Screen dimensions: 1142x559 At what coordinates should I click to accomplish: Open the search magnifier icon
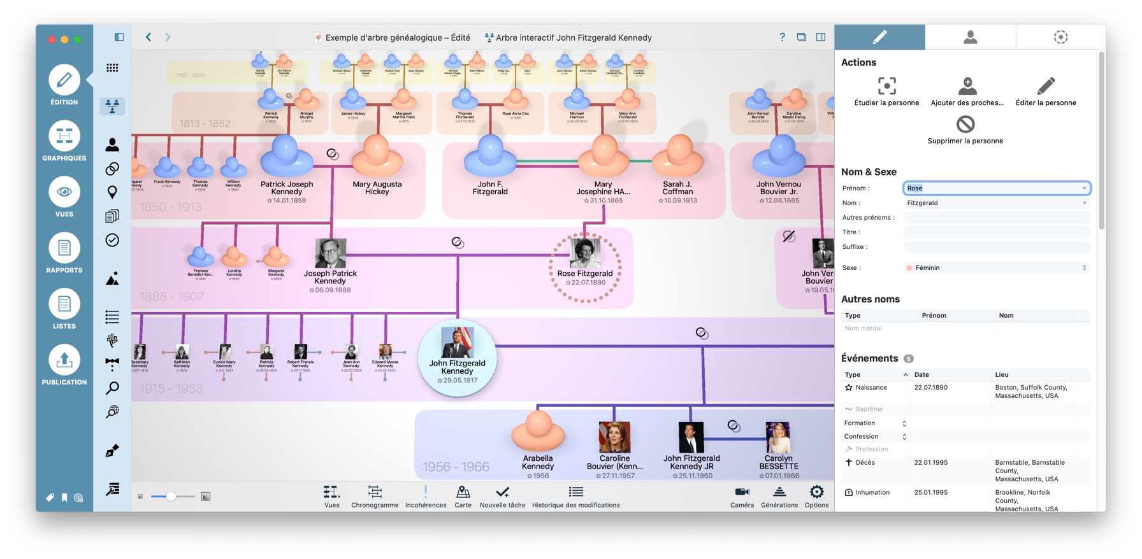tap(112, 388)
